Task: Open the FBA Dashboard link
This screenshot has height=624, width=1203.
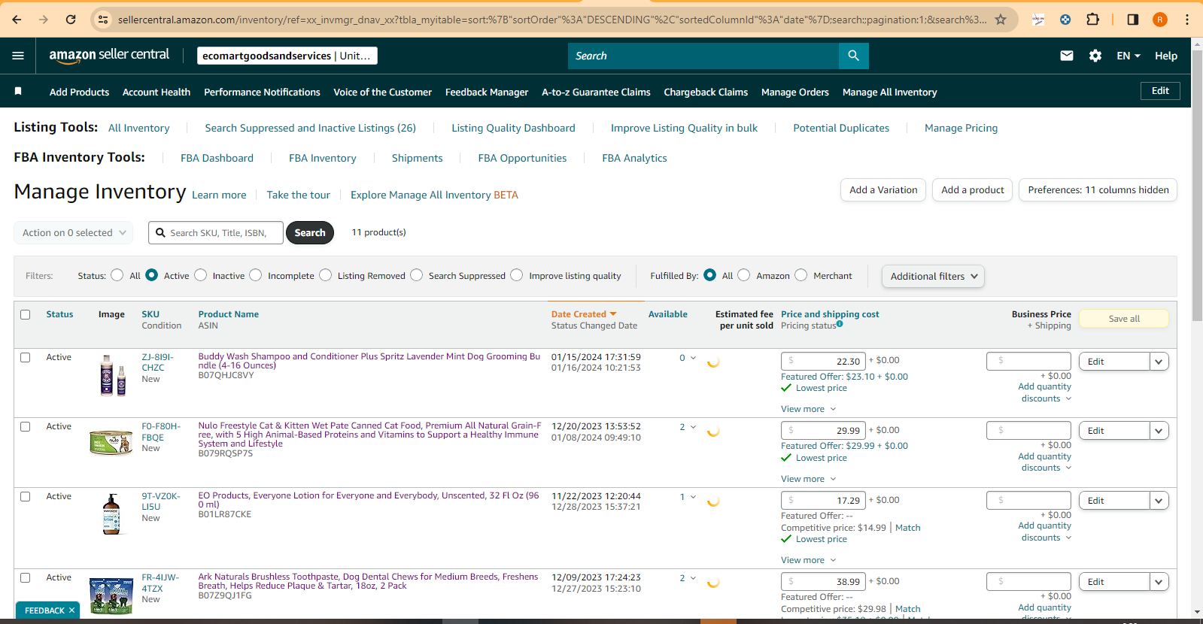Action: [217, 158]
